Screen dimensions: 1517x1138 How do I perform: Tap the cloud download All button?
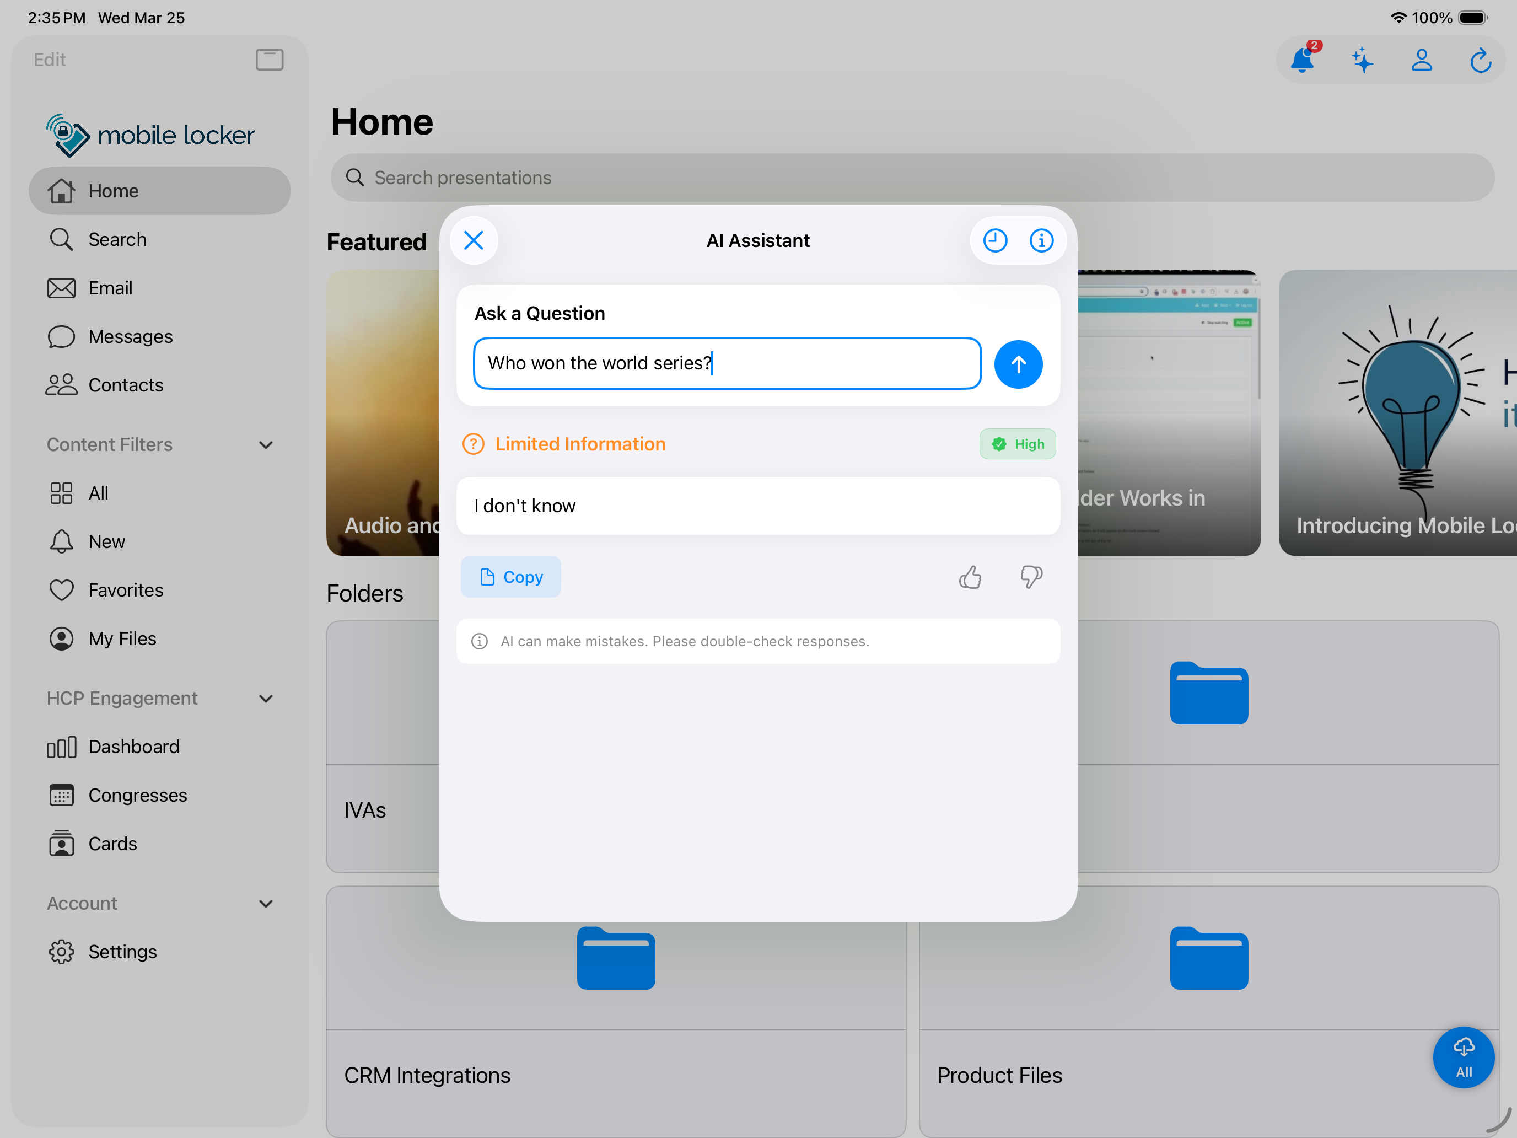1463,1057
